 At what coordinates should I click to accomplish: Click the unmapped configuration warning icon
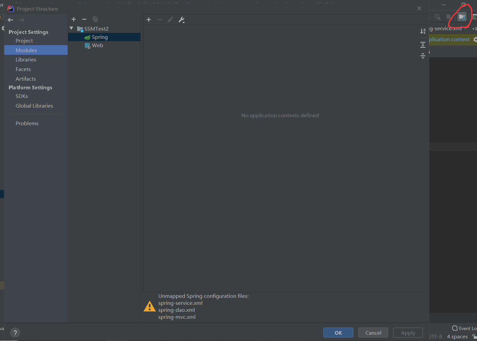pyautogui.click(x=150, y=306)
